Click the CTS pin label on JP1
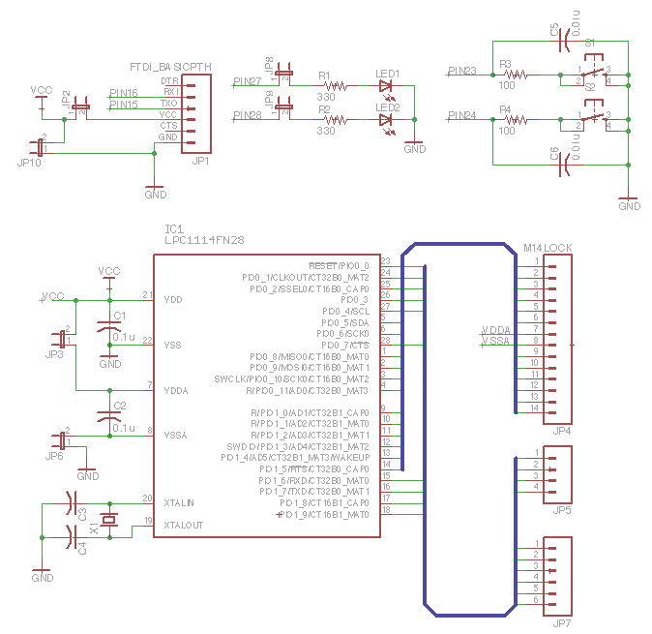This screenshot has height=634, width=652. click(x=169, y=126)
